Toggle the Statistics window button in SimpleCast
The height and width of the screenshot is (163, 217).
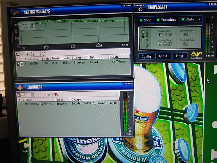pos(191,19)
